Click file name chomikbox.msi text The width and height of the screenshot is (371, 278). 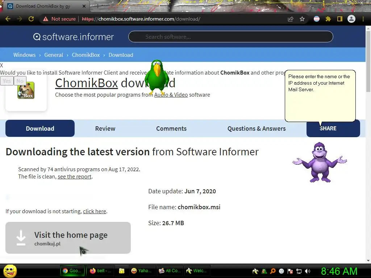(x=199, y=207)
